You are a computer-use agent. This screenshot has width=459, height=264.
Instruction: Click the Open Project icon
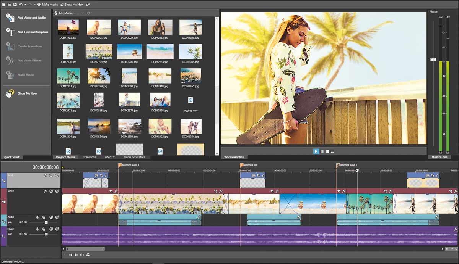point(9,5)
